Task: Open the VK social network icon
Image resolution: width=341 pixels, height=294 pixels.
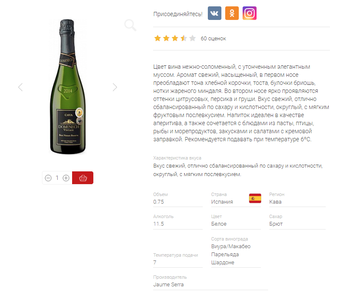Action: (215, 13)
